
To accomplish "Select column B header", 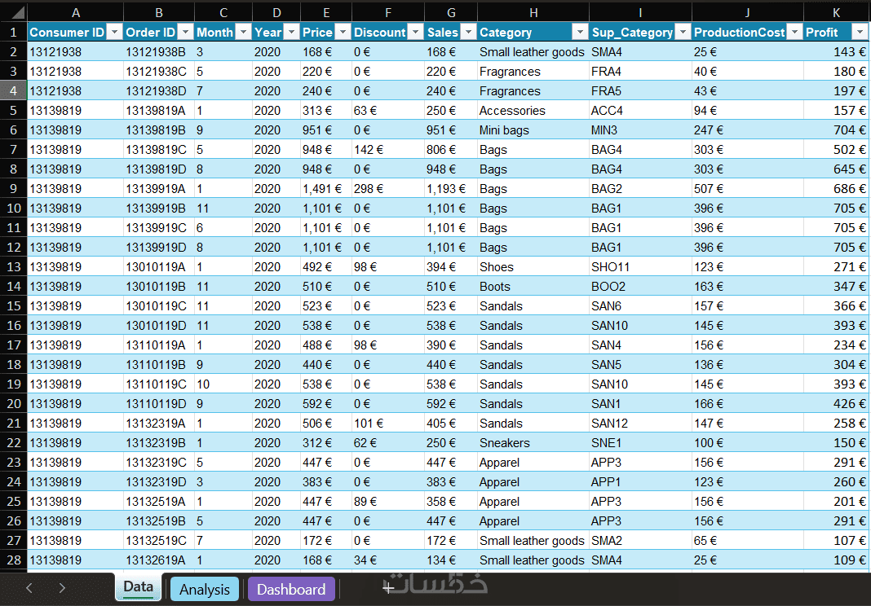I will tap(159, 12).
